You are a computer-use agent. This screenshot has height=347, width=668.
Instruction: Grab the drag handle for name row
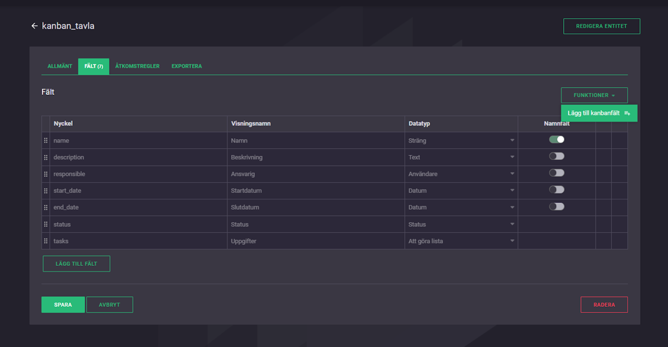(x=46, y=140)
